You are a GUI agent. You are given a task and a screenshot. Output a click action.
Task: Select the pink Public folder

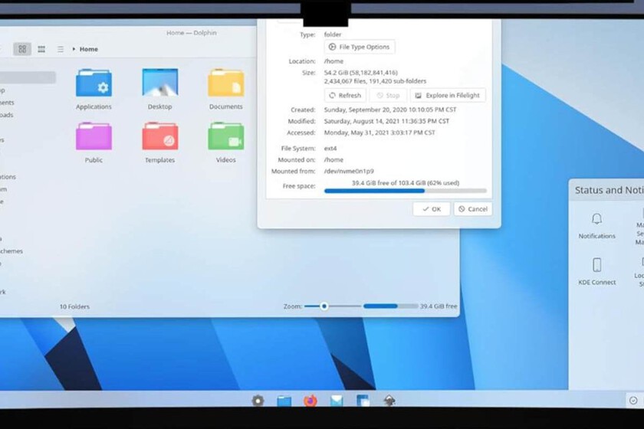point(94,137)
